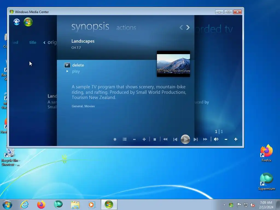Go to next page with right chevron

tap(188, 27)
